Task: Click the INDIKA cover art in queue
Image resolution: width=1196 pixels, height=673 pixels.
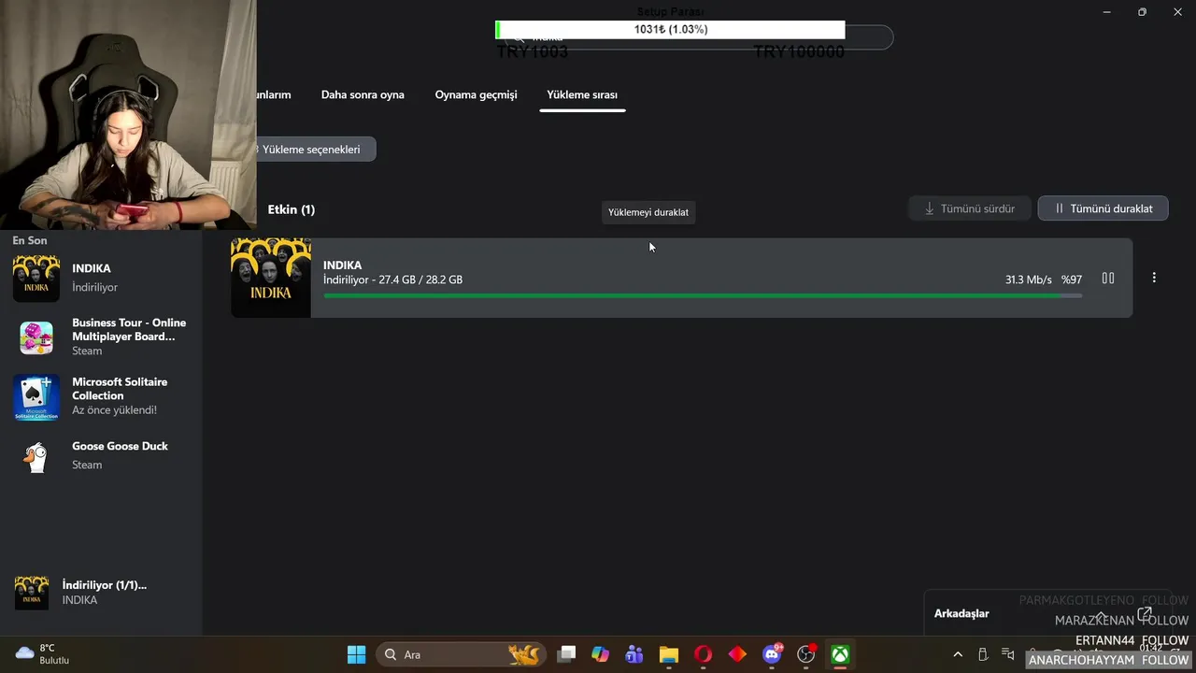Action: (271, 278)
